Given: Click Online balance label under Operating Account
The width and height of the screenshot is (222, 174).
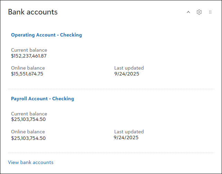Looking at the screenshot, I should [28, 68].
